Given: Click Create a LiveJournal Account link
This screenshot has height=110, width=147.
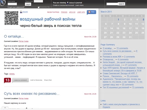Looking at the screenshot, I should pos(64,5).
